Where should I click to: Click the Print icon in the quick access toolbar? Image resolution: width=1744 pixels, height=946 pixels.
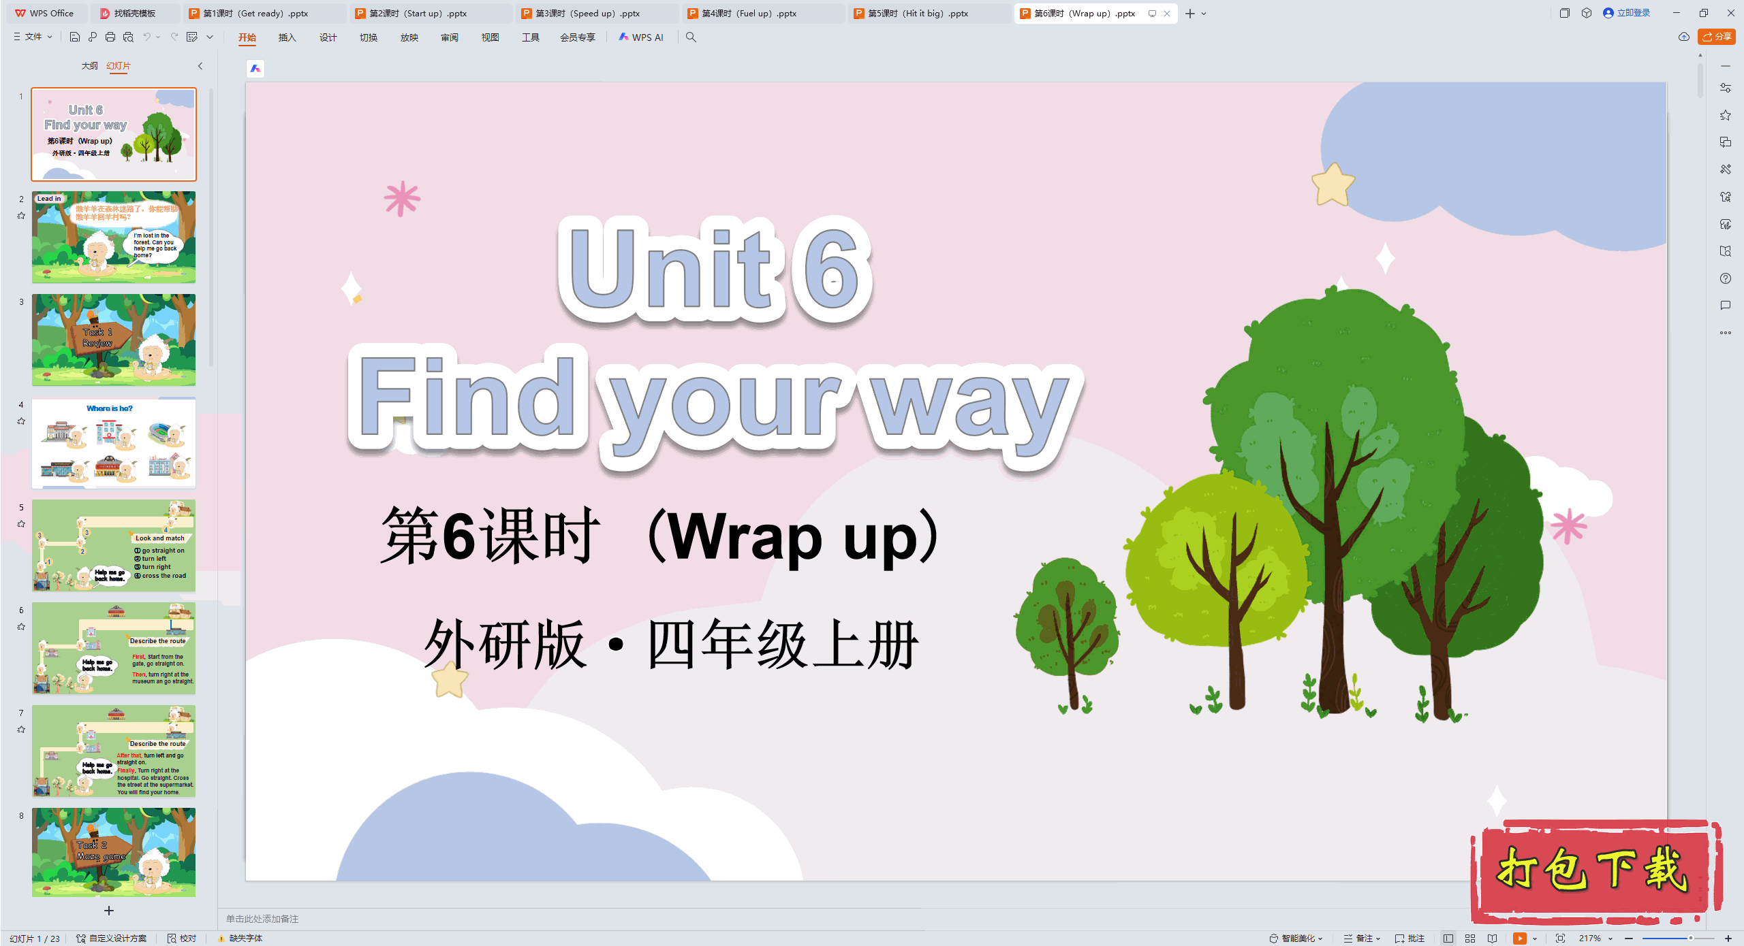point(110,37)
